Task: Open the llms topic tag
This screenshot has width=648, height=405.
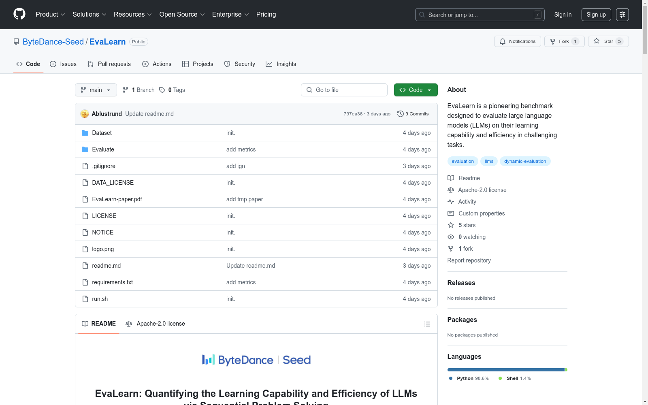Action: coord(489,161)
